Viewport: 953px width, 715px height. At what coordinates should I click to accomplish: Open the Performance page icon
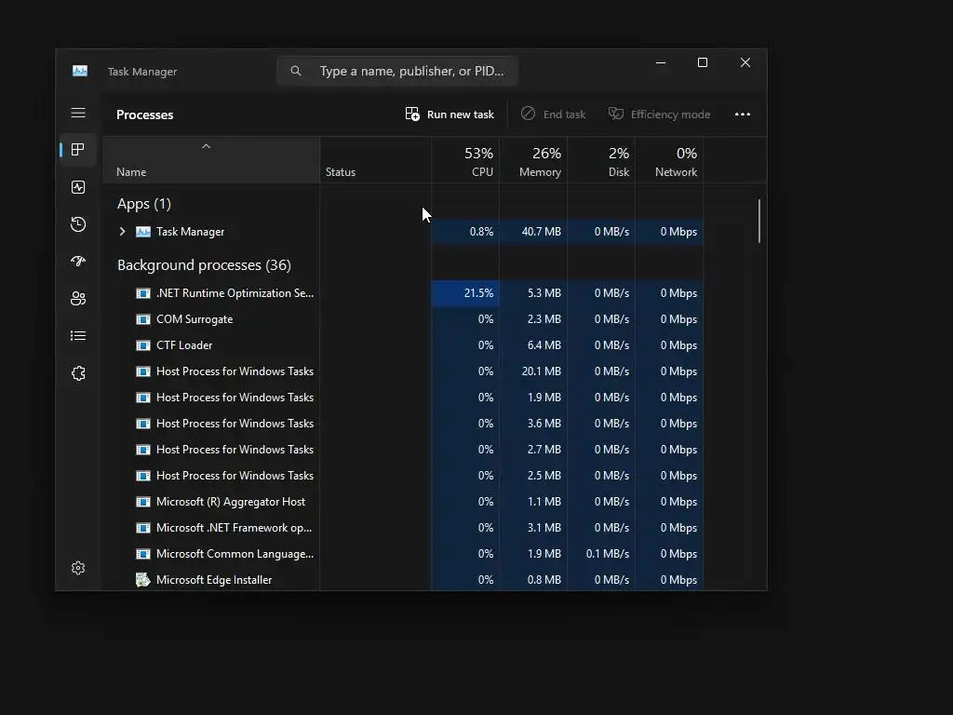pyautogui.click(x=78, y=187)
